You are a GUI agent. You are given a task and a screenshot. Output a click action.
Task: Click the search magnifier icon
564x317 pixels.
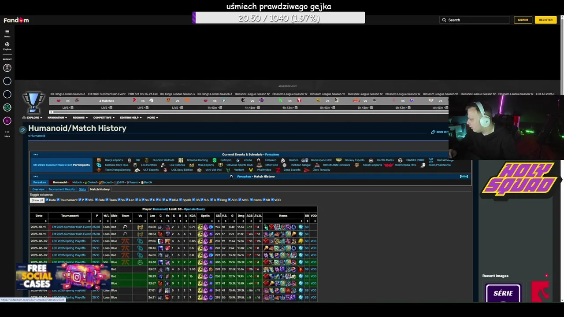[x=444, y=20]
